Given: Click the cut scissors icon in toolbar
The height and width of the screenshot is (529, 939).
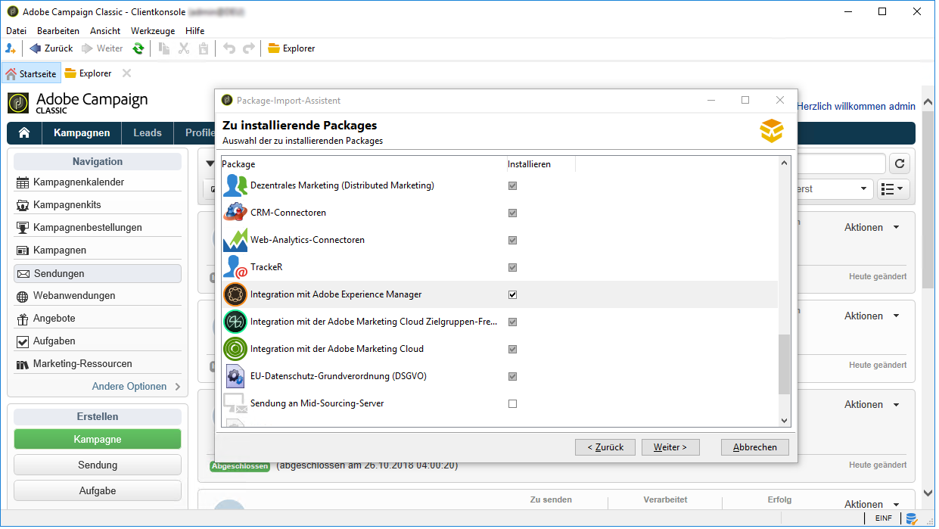Looking at the screenshot, I should [x=184, y=48].
